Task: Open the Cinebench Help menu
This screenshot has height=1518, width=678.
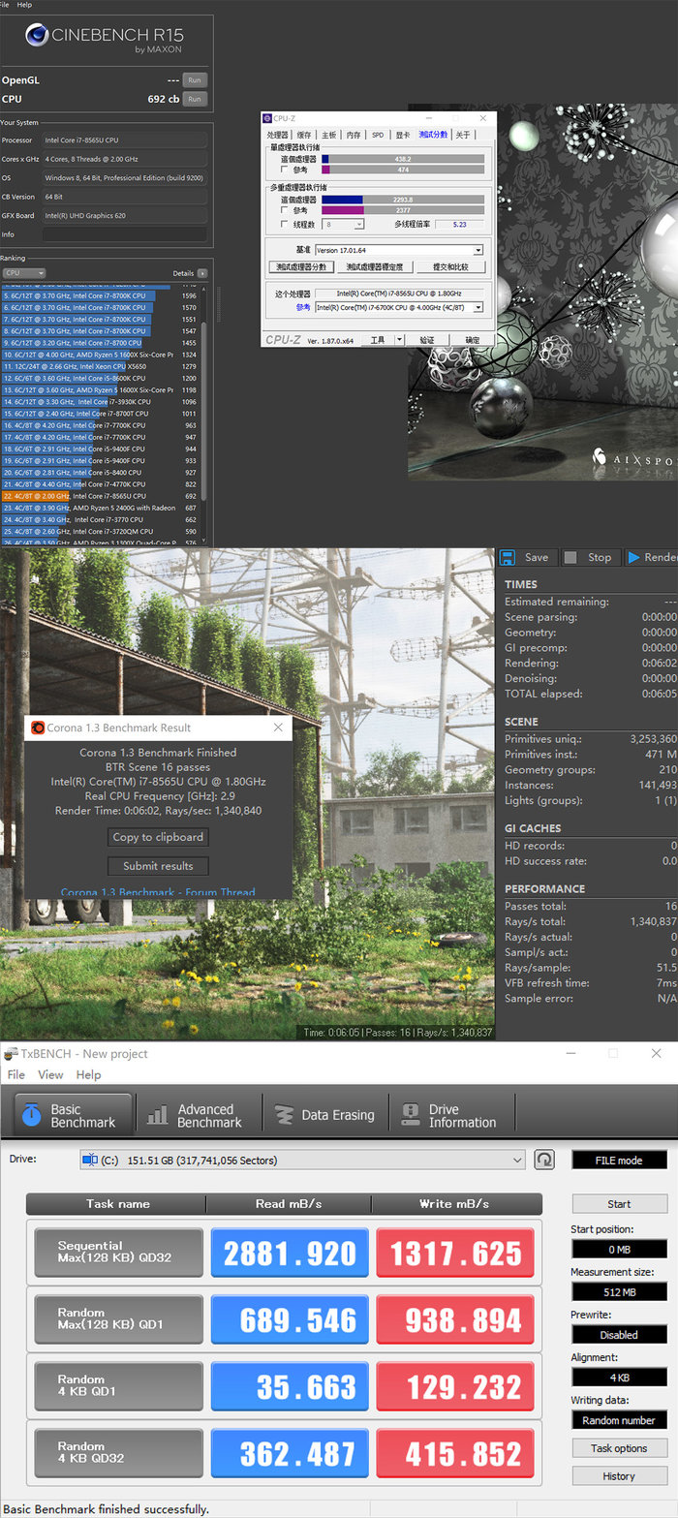Action: point(25,5)
